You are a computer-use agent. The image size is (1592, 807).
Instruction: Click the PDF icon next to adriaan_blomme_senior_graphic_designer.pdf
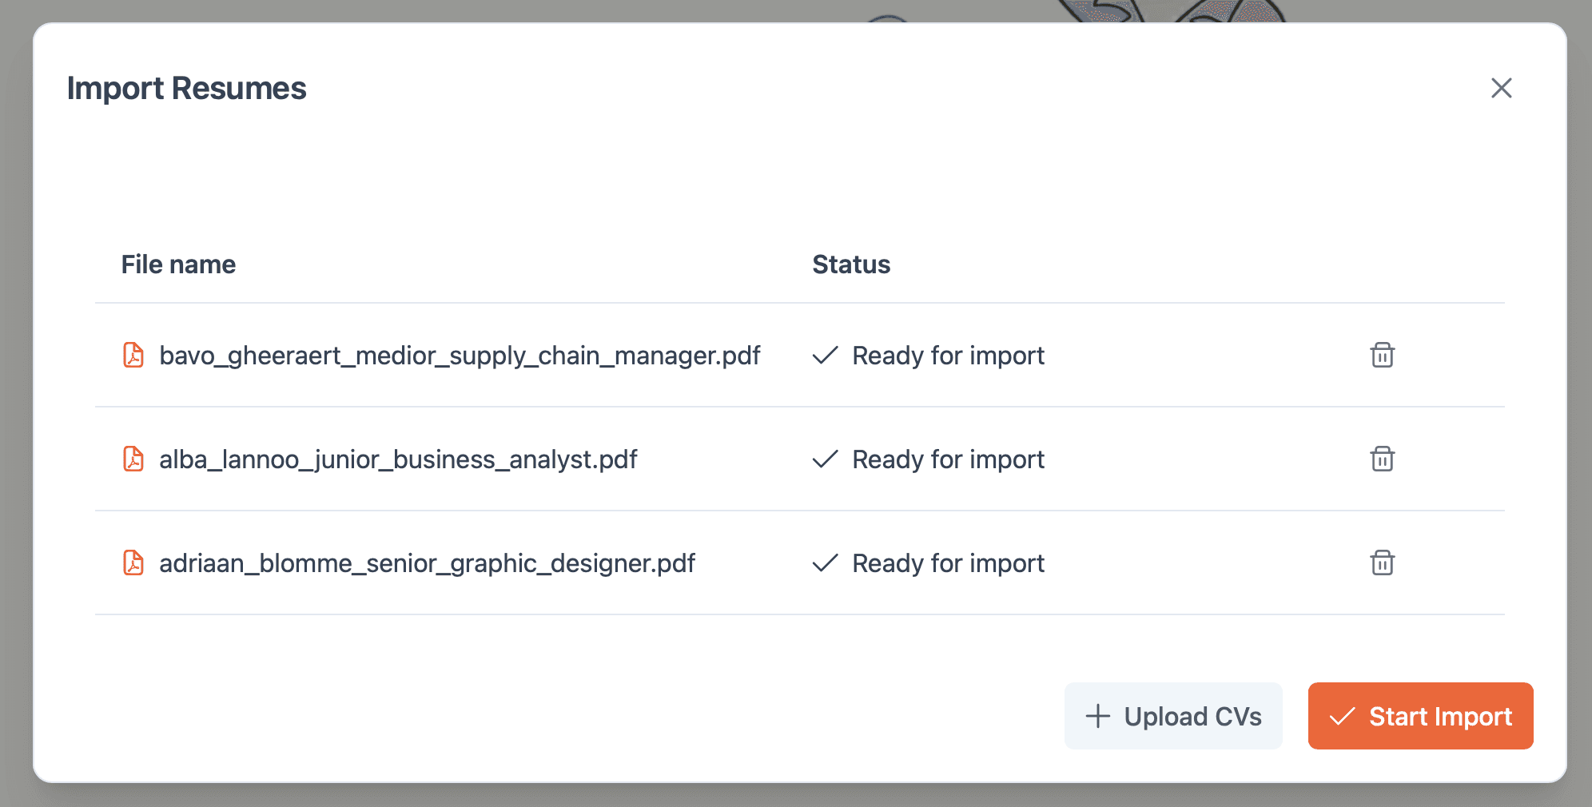coord(133,563)
